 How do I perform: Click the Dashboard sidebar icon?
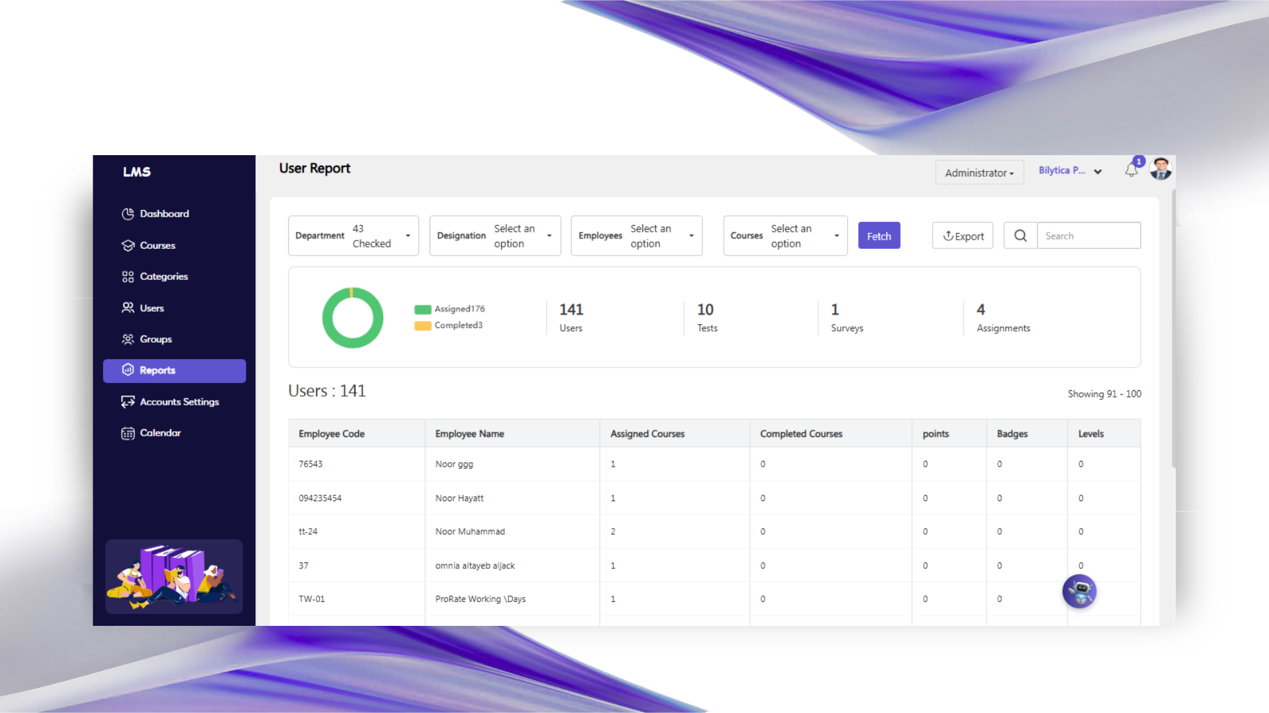point(128,214)
